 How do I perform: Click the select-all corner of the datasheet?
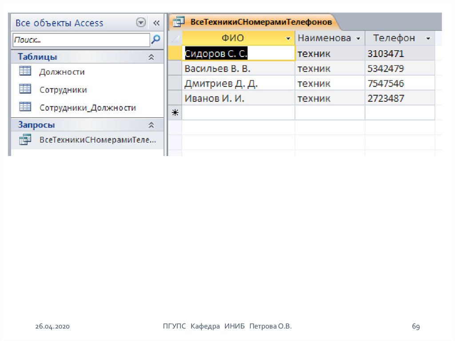pos(176,38)
